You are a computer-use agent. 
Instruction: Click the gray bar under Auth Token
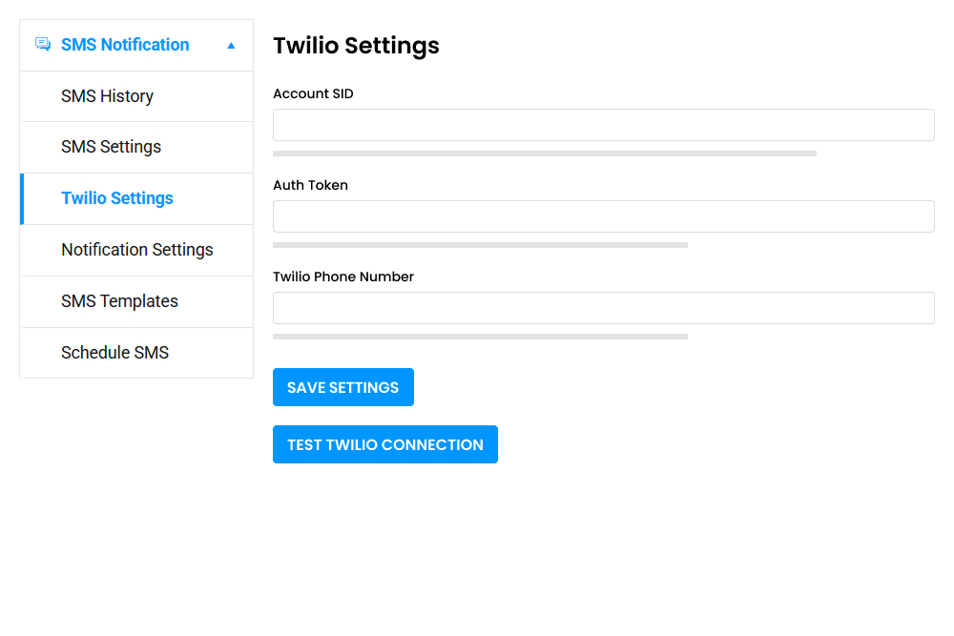[480, 244]
